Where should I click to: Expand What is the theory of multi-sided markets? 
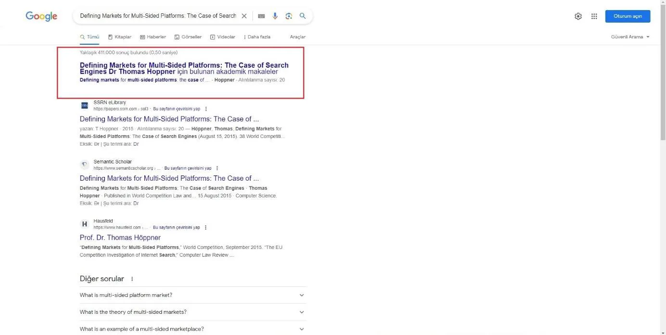193,312
